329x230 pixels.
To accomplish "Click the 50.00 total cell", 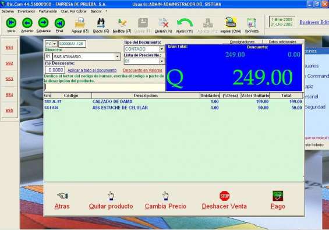I will coord(297,108).
